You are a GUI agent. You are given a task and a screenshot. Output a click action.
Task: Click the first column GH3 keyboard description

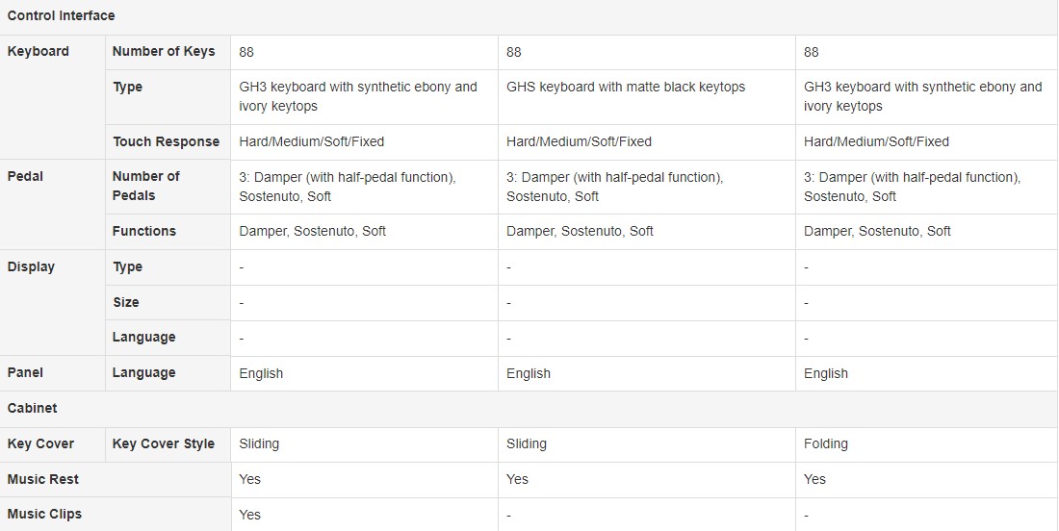pos(358,96)
